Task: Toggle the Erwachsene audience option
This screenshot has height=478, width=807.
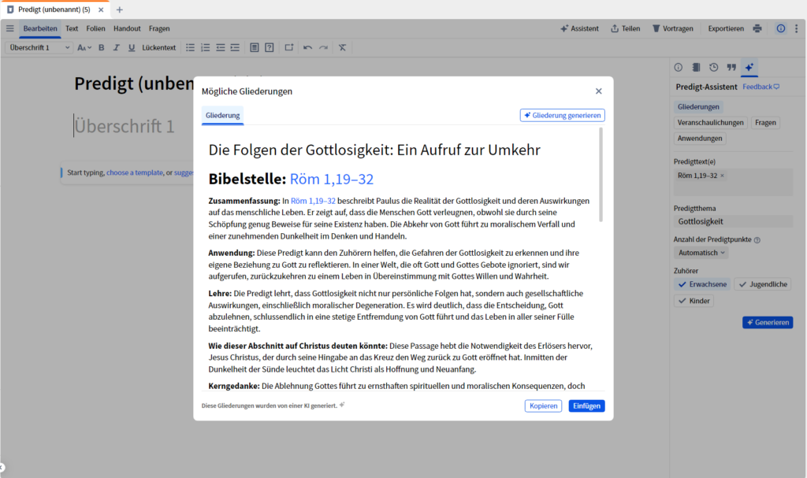Action: point(702,284)
